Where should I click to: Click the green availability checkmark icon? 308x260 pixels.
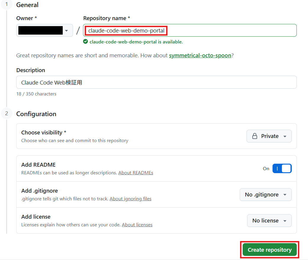85,42
